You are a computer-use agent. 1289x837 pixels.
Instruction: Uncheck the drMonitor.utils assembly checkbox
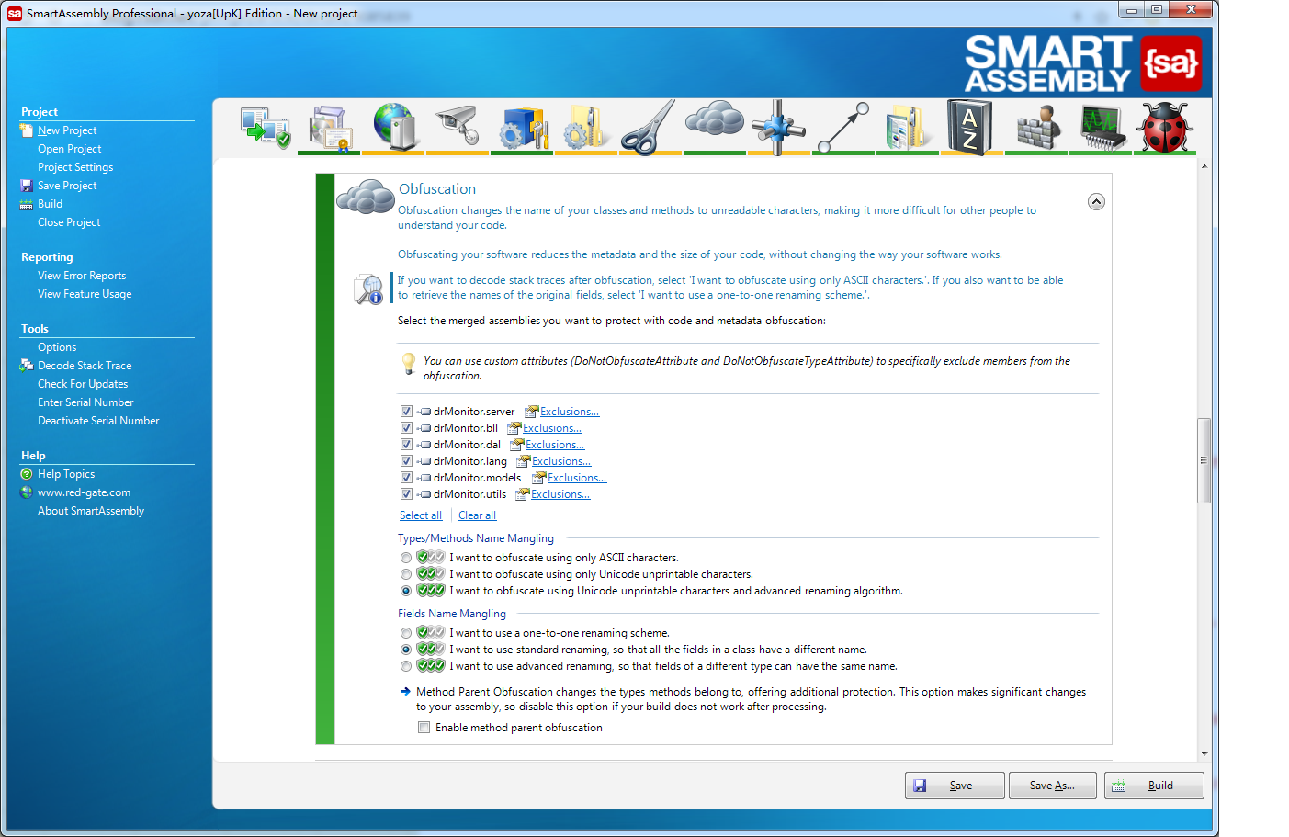(406, 494)
